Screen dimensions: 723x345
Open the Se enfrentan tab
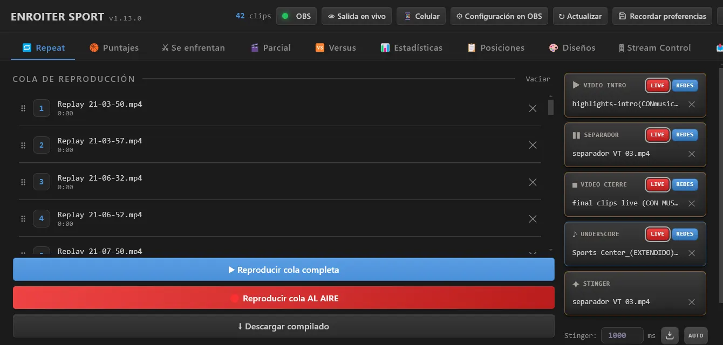(193, 47)
